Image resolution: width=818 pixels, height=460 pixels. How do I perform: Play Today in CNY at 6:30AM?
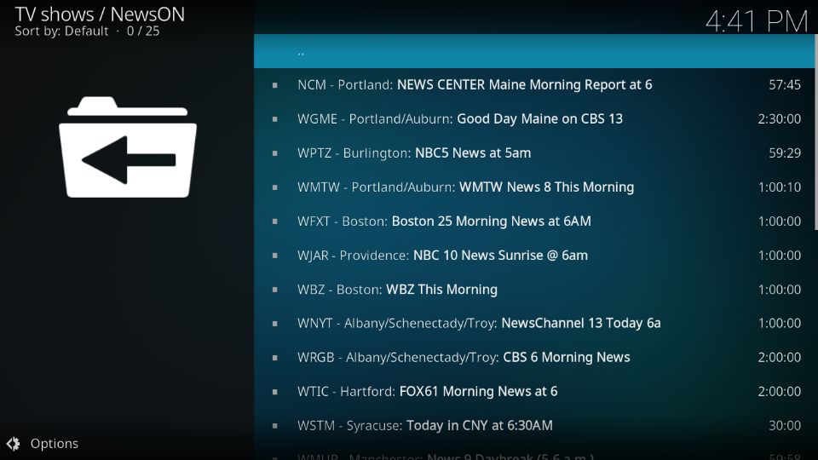(534, 426)
